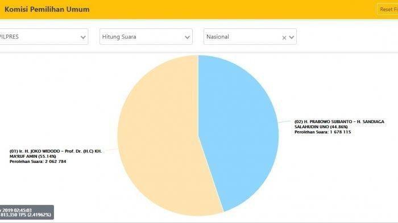Click the Perolehan Suara 1 678 115 text
Image resolution: width=398 pixels, height=223 pixels.
[322, 132]
